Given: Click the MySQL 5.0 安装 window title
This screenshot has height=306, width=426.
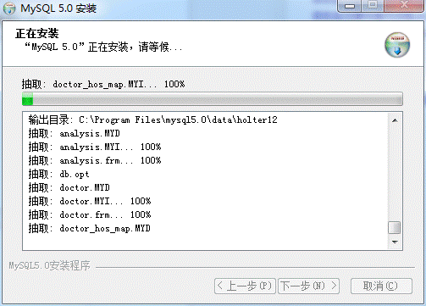Looking at the screenshot, I should point(58,8).
